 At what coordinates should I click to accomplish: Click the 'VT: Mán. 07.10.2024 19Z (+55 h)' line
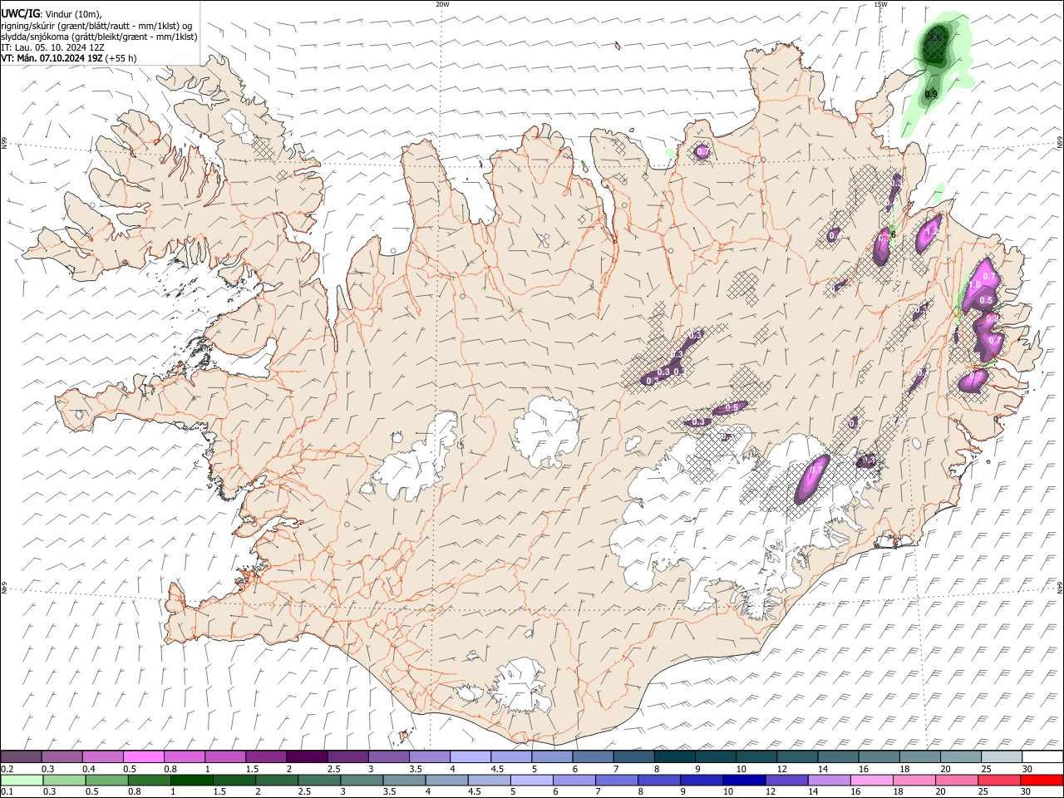69,58
